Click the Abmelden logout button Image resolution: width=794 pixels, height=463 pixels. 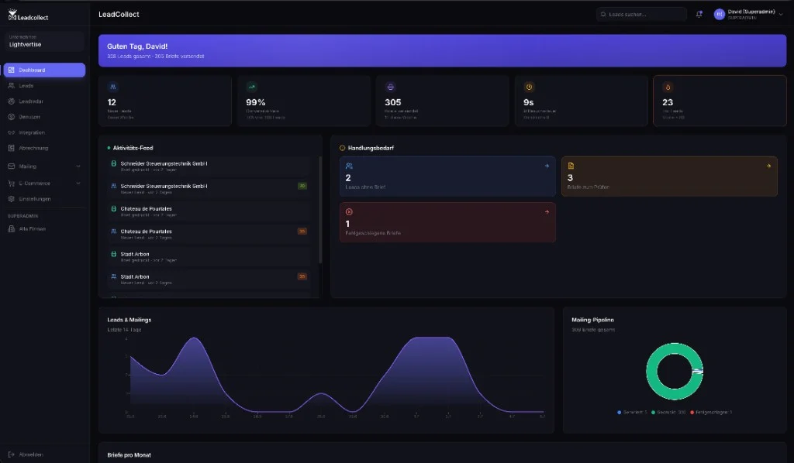point(44,454)
